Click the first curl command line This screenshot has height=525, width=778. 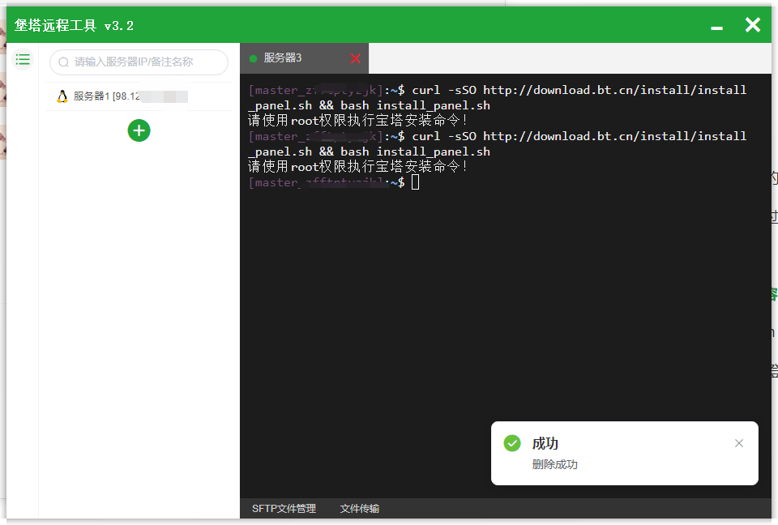(x=497, y=97)
